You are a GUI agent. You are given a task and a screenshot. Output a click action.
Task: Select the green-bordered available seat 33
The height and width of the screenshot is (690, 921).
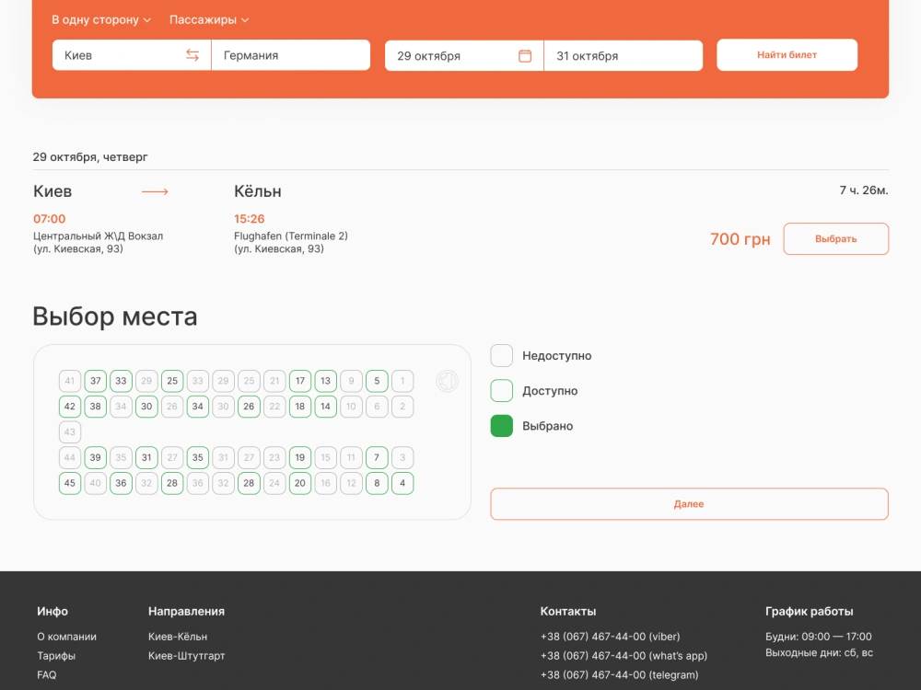[121, 381]
